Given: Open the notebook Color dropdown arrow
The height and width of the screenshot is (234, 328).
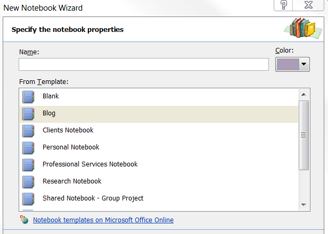Looking at the screenshot, I should tap(304, 64).
